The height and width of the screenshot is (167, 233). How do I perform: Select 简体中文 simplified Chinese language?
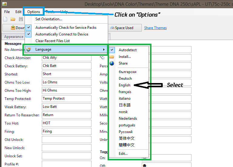tap(127, 139)
